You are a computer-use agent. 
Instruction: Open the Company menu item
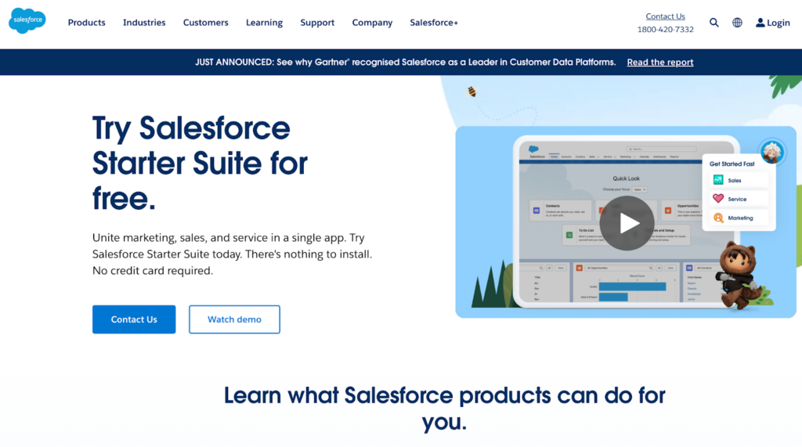coord(372,23)
